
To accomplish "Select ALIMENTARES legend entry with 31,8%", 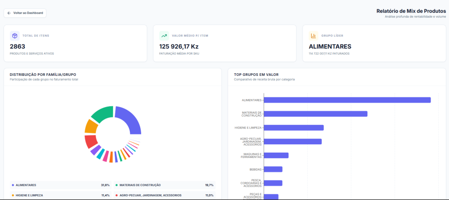I will (61, 185).
